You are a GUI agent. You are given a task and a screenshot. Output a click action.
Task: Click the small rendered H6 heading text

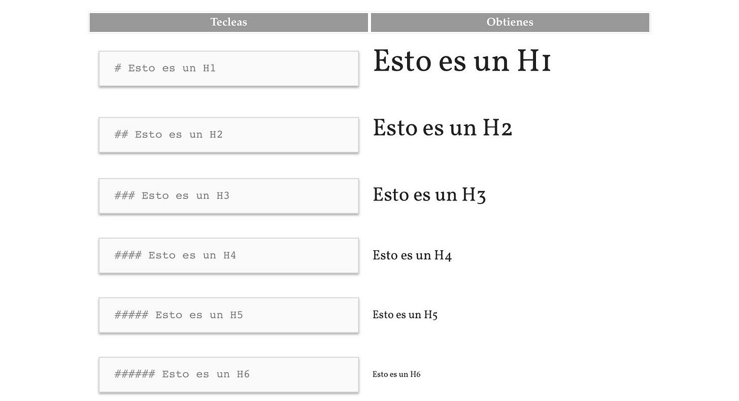coord(396,375)
